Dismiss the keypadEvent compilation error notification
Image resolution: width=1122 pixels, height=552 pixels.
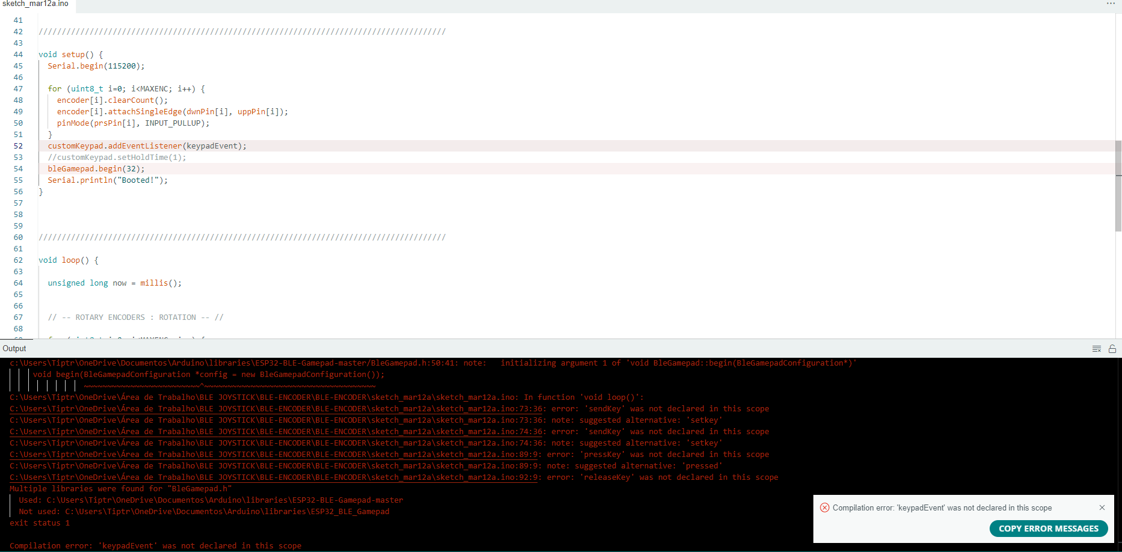[x=1102, y=508]
